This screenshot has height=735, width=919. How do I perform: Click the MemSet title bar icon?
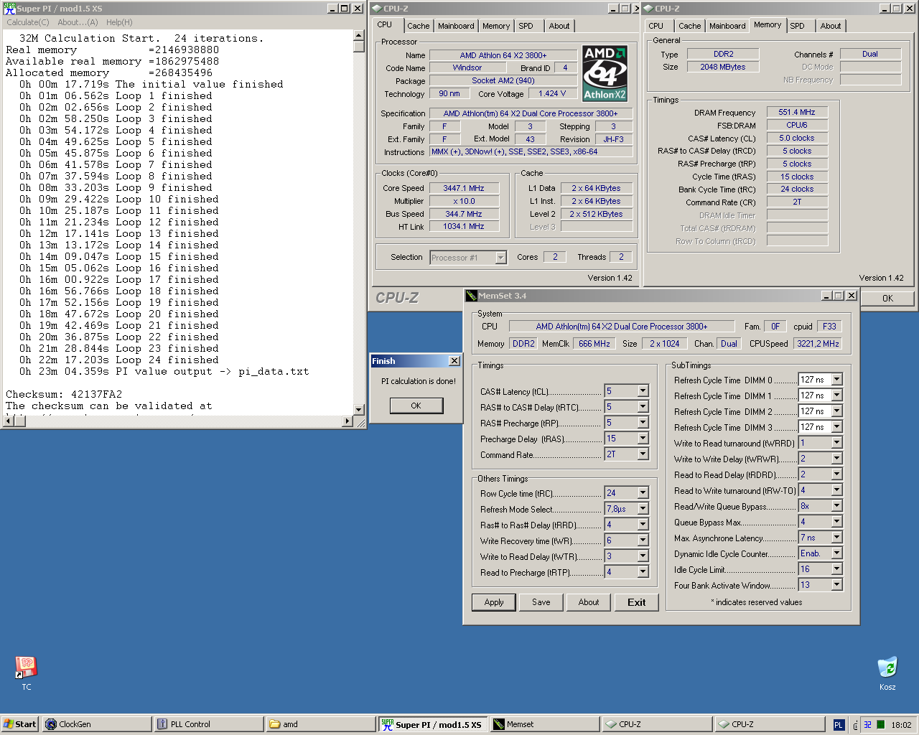tap(471, 295)
